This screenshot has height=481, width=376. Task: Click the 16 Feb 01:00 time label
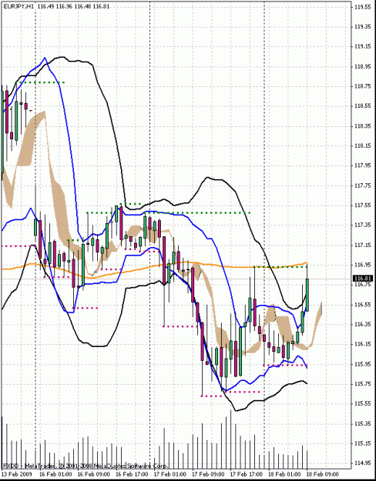(x=54, y=474)
